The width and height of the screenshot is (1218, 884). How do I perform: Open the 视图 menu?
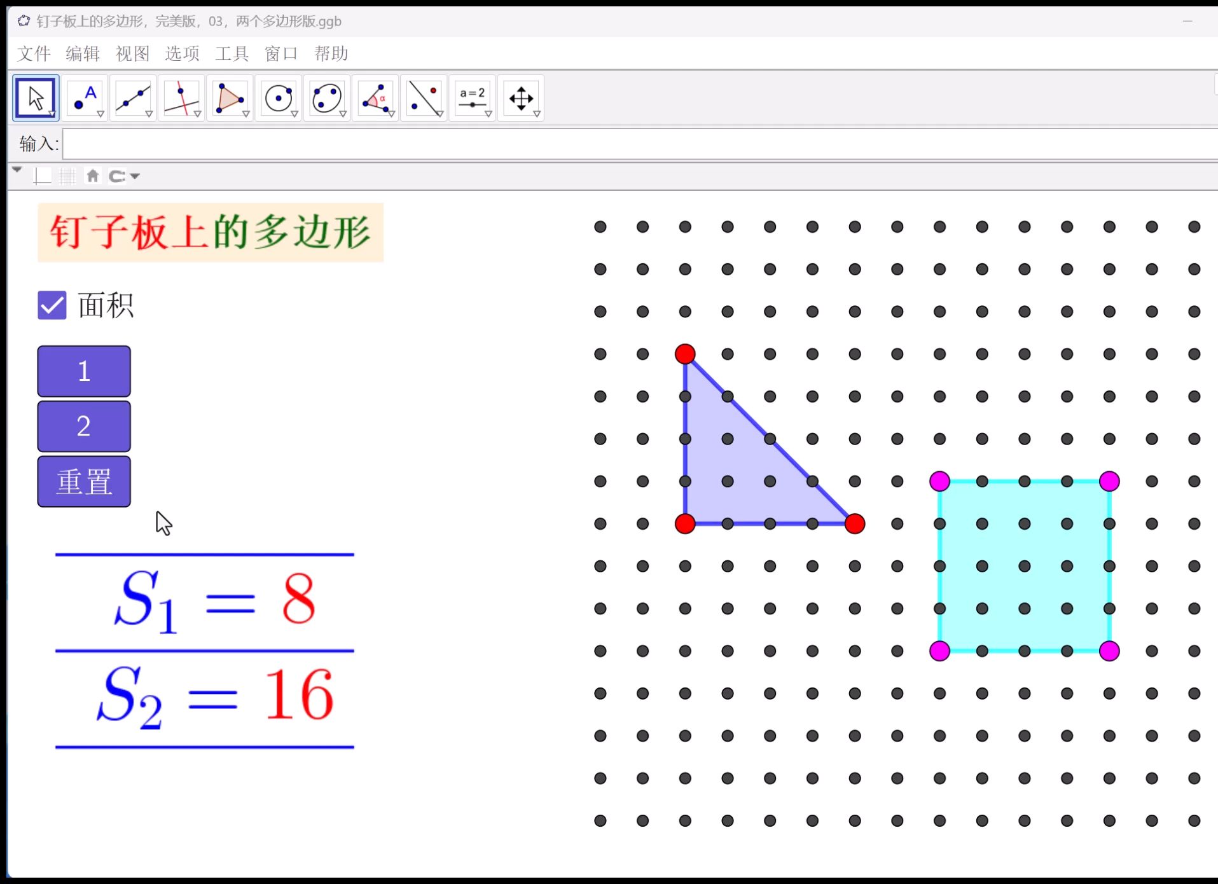pos(132,53)
